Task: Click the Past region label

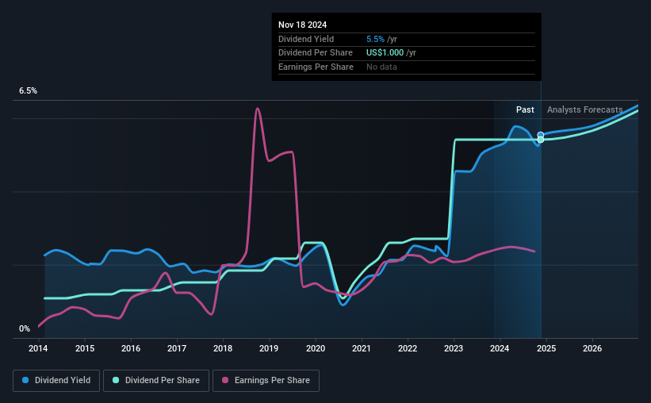Action: click(x=525, y=109)
